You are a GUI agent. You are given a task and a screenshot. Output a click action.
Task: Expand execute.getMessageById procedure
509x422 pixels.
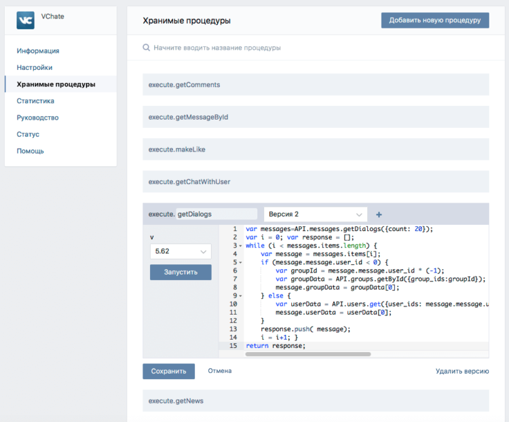pyautogui.click(x=316, y=117)
